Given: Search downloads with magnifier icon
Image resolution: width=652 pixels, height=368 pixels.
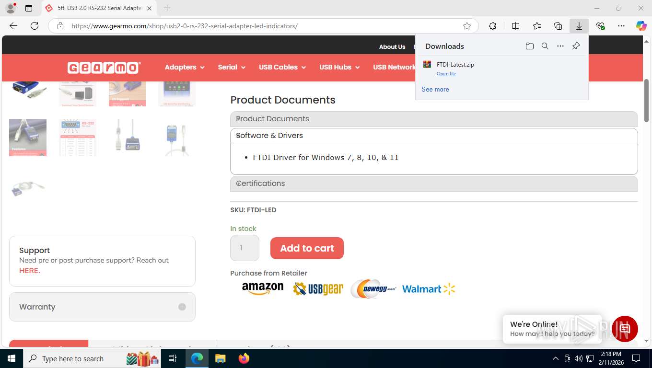Looking at the screenshot, I should point(545,46).
